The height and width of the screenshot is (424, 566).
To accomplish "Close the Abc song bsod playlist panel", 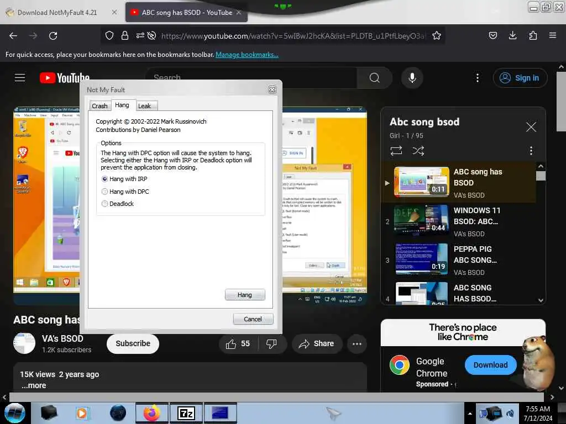I will click(x=531, y=127).
